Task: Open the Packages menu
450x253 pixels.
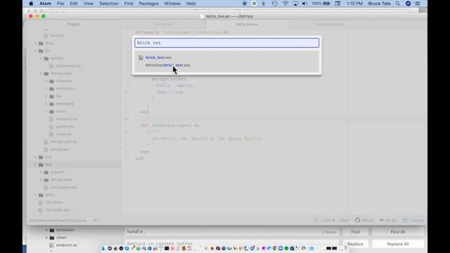Action: [x=148, y=4]
